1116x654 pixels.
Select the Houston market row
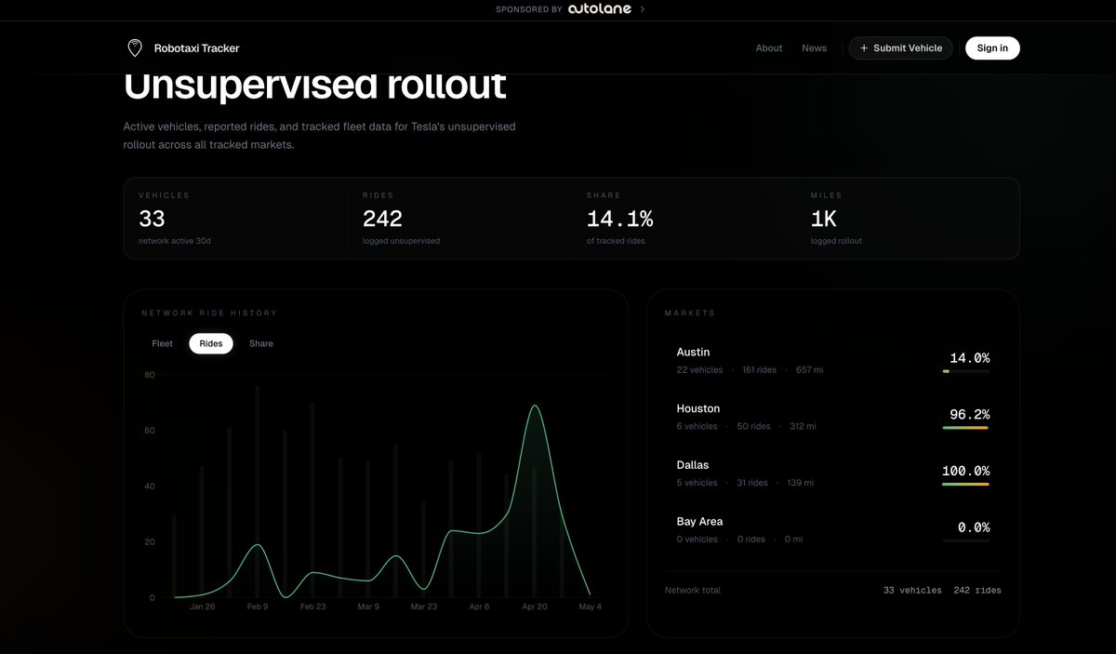coord(832,418)
